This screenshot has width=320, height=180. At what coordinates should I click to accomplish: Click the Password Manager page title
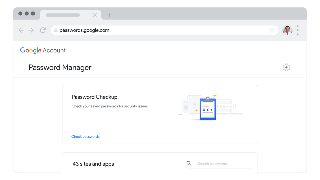pos(60,68)
